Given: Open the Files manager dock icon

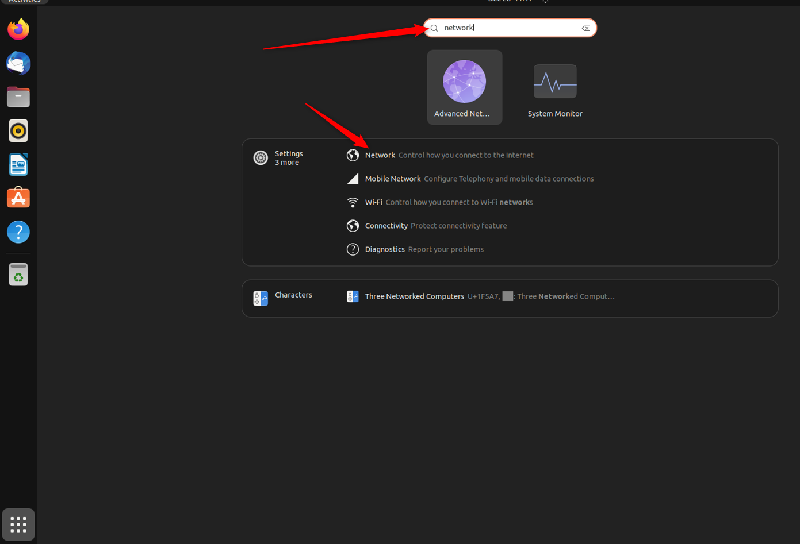Looking at the screenshot, I should pos(18,97).
